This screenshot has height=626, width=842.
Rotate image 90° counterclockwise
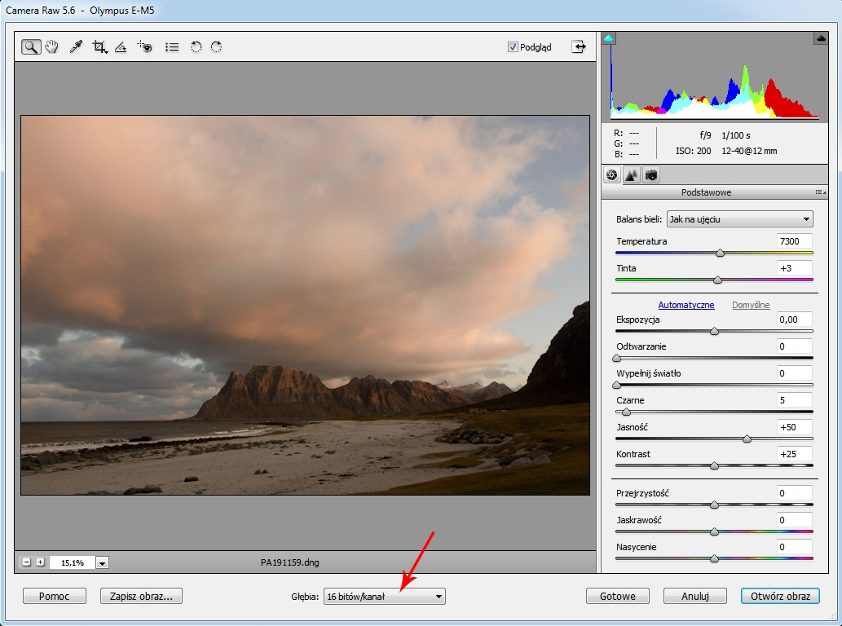coord(196,47)
